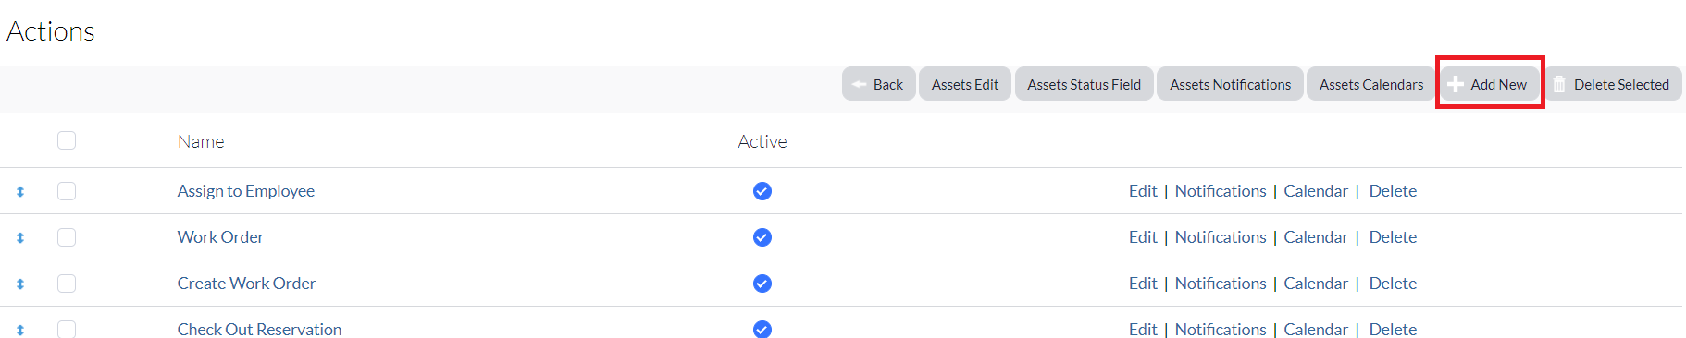
Task: Open Assets Notifications
Action: (x=1231, y=84)
